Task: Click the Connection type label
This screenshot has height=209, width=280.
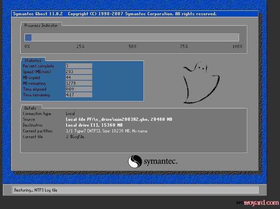Action: 37,114
